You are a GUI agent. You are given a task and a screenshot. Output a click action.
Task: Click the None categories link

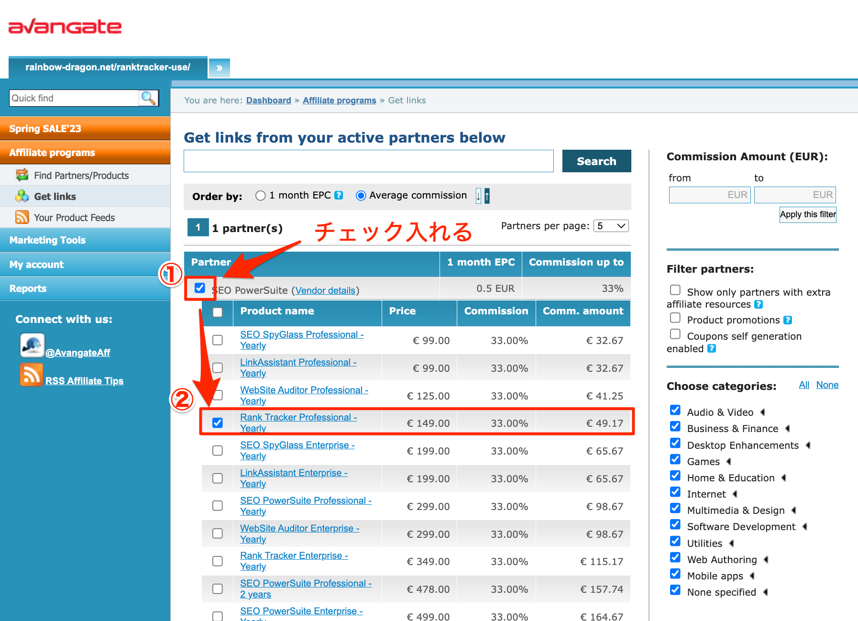[x=827, y=385]
